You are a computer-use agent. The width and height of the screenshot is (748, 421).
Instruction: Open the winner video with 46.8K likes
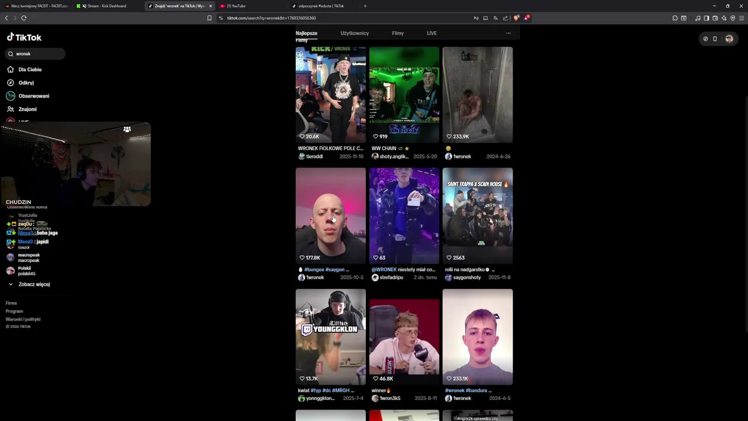[404, 337]
